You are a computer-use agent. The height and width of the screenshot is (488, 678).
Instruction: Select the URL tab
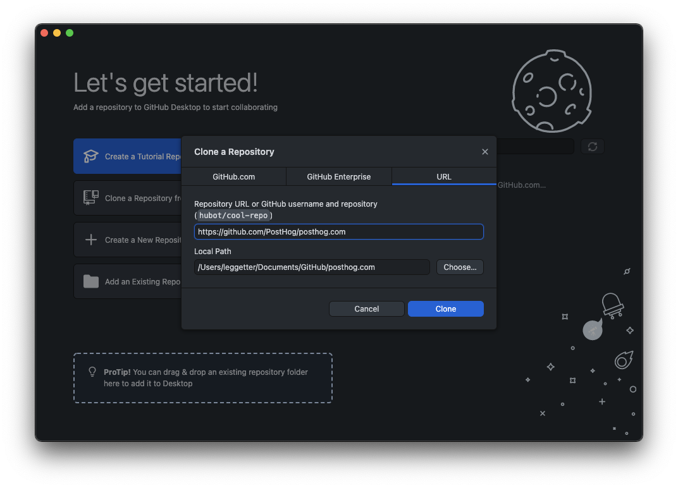(443, 177)
